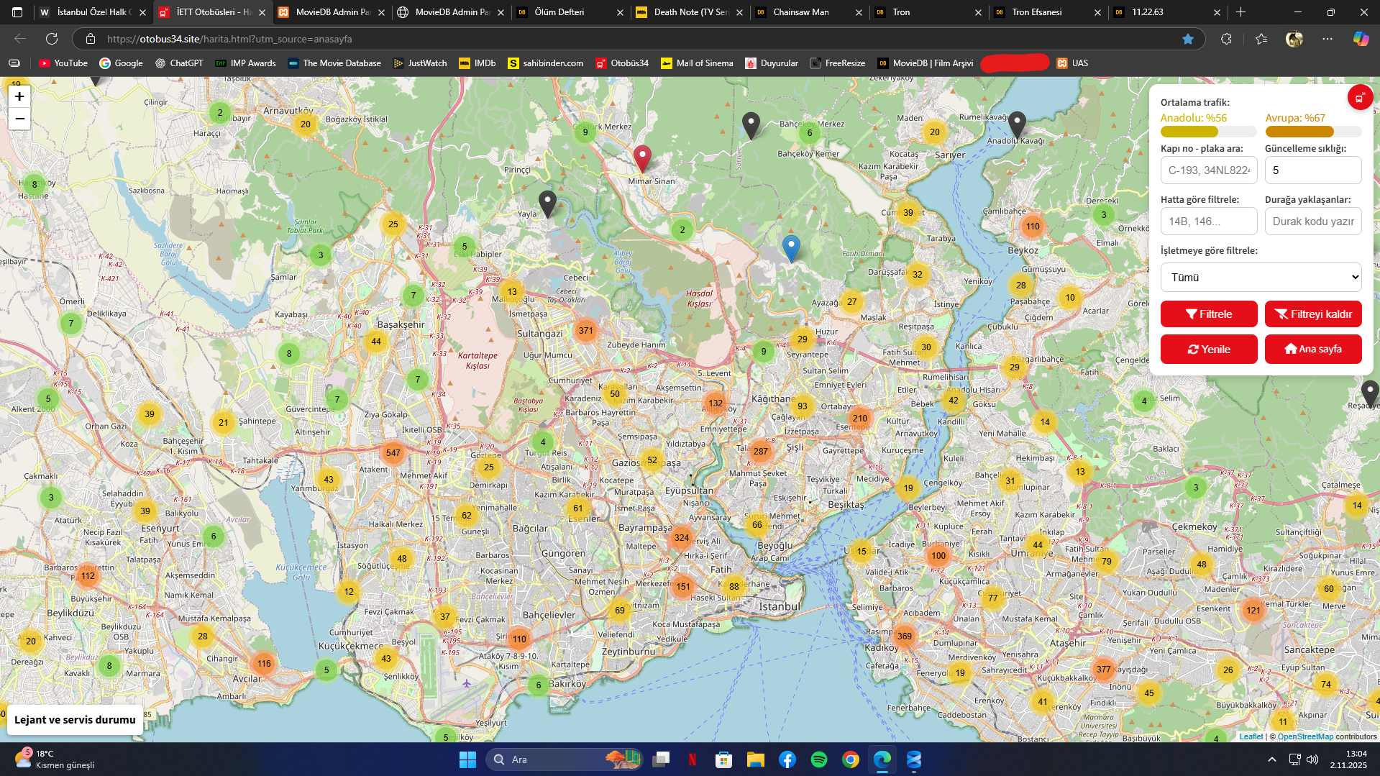Click the Yenile refresh button

click(x=1208, y=349)
